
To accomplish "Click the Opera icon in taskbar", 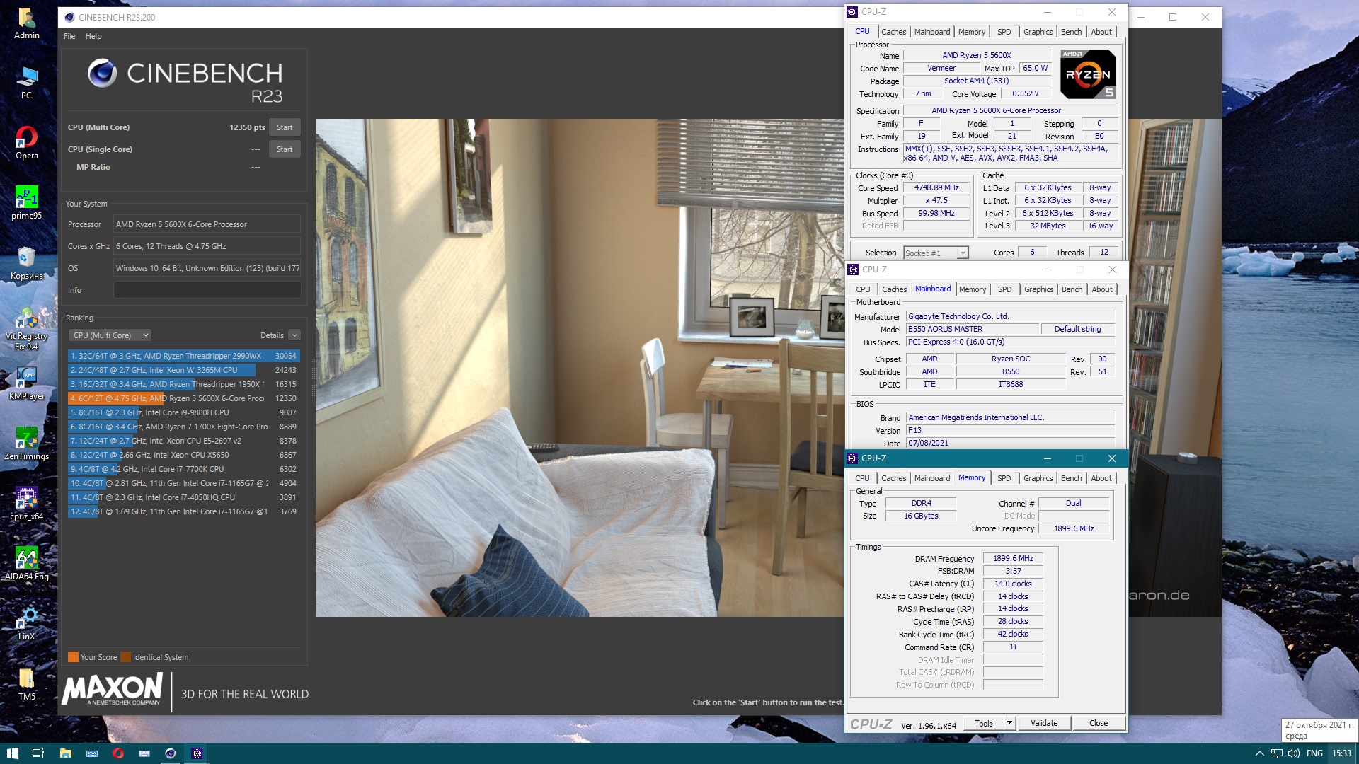I will pyautogui.click(x=118, y=753).
